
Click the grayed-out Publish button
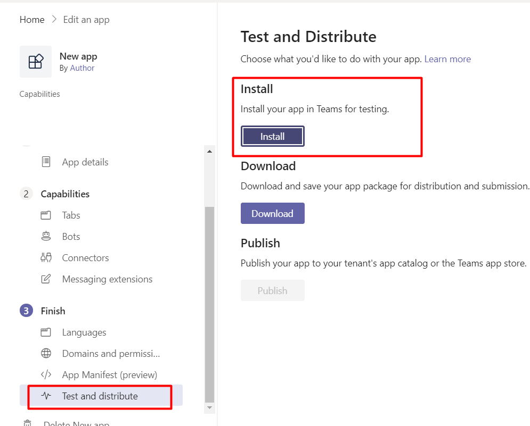point(272,290)
